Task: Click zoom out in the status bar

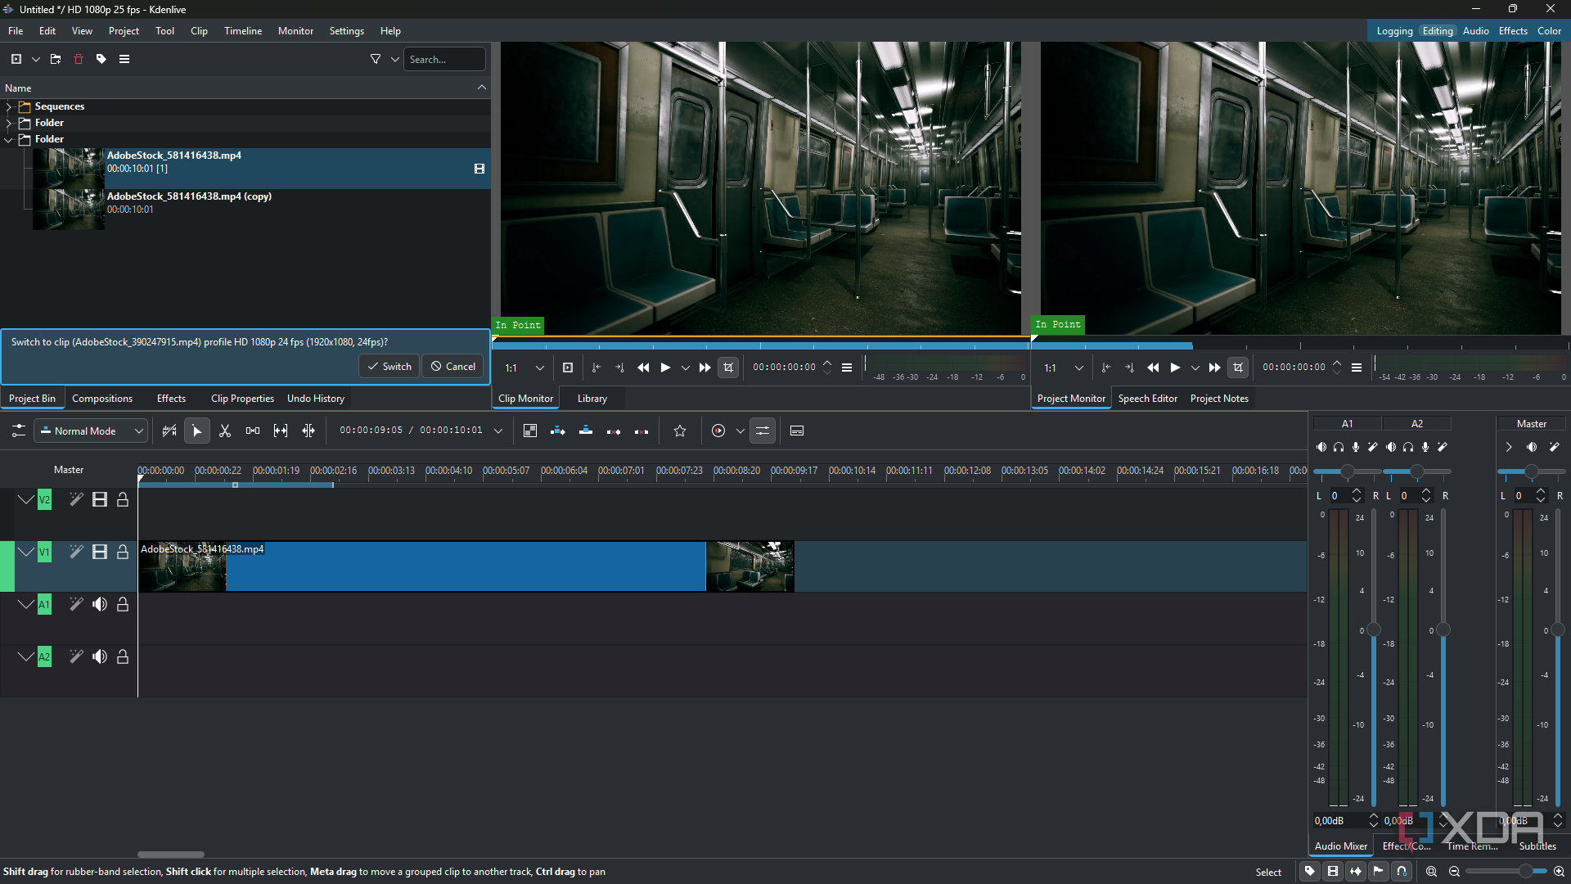Action: (1455, 872)
